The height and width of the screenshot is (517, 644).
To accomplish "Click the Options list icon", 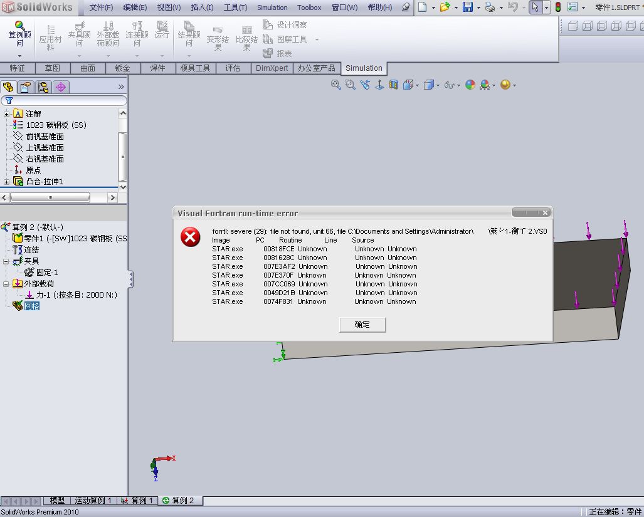I will tap(572, 7).
